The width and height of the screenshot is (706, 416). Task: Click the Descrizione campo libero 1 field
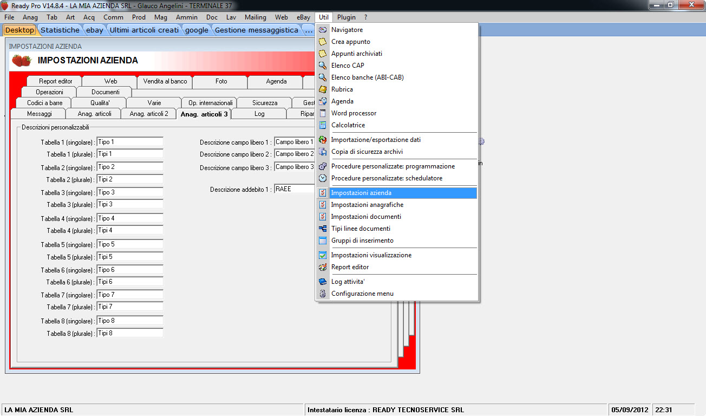295,142
